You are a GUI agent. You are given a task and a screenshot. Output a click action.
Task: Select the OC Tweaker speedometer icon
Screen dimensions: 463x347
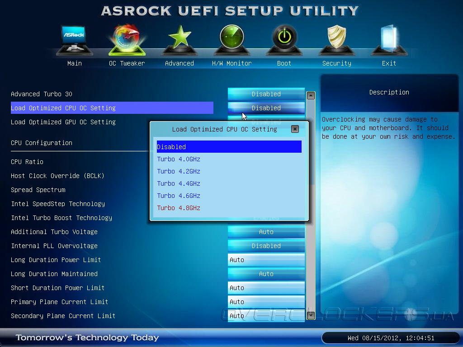(127, 40)
